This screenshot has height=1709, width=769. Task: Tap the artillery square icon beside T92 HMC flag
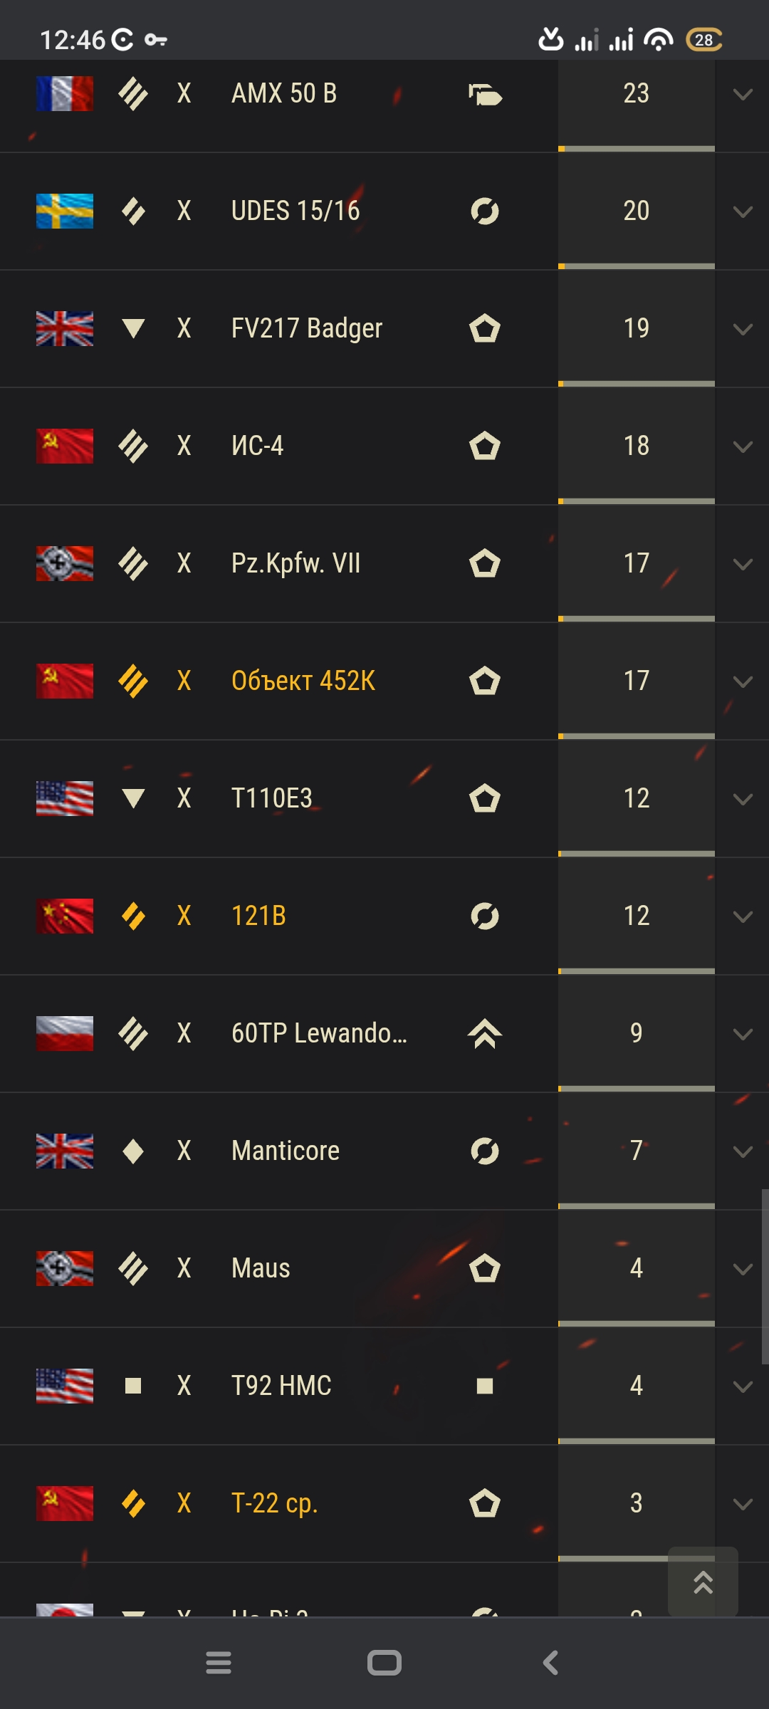coord(133,1386)
